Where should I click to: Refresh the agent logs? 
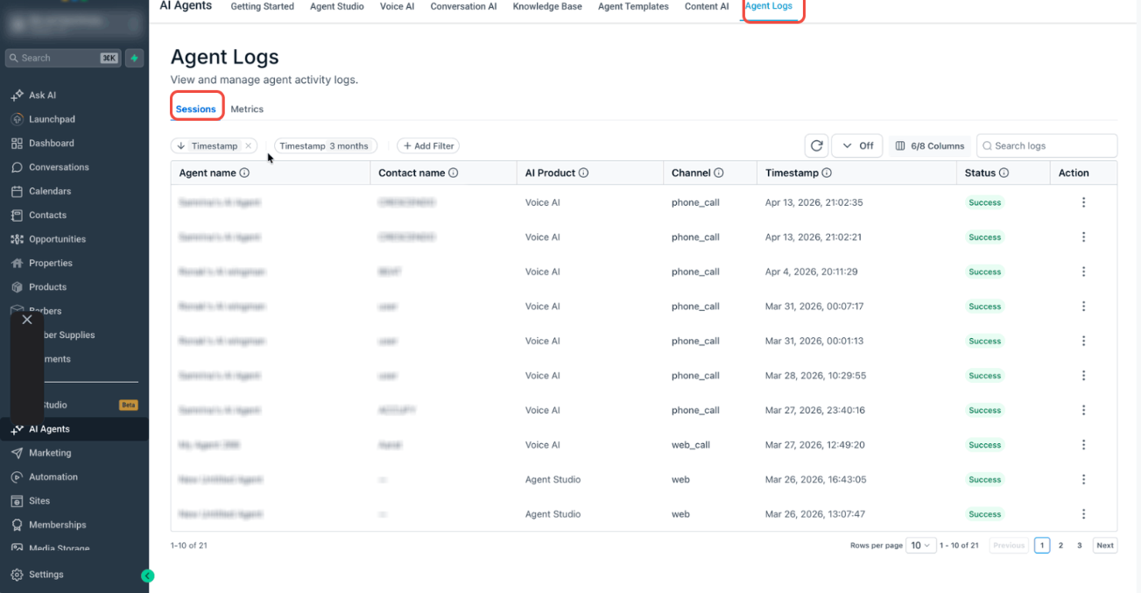[x=816, y=145]
